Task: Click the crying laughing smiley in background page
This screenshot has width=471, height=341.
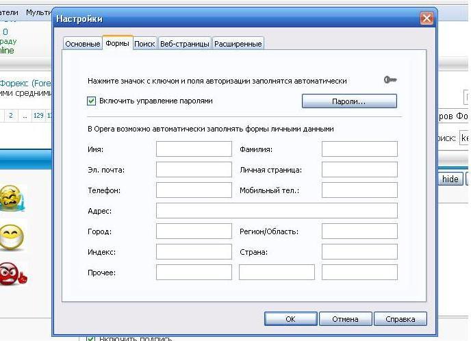Action: (x=12, y=197)
